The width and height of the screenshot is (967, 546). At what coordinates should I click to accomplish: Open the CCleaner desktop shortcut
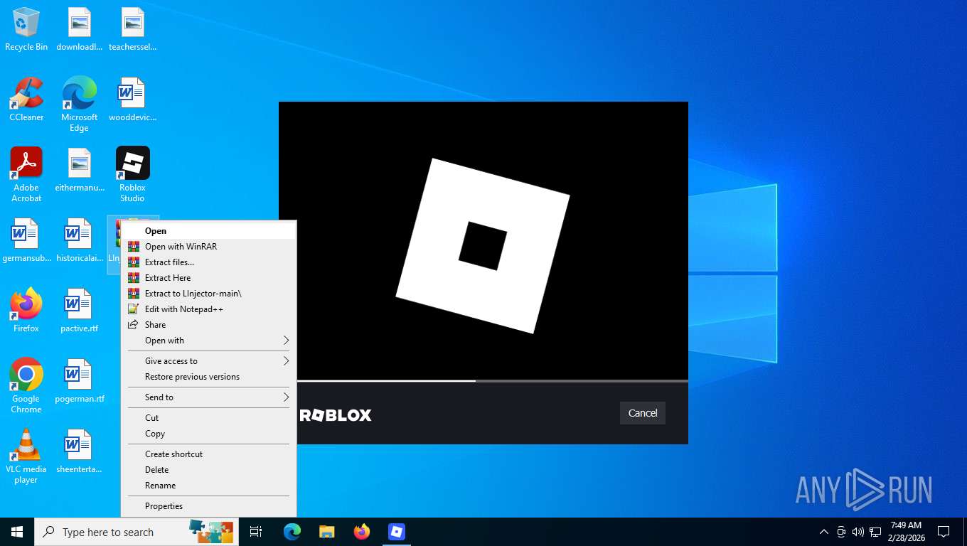[26, 100]
